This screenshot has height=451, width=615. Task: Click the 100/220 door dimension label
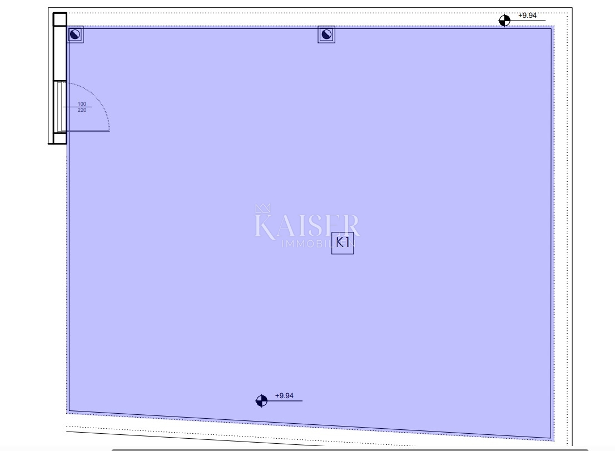[x=82, y=107]
